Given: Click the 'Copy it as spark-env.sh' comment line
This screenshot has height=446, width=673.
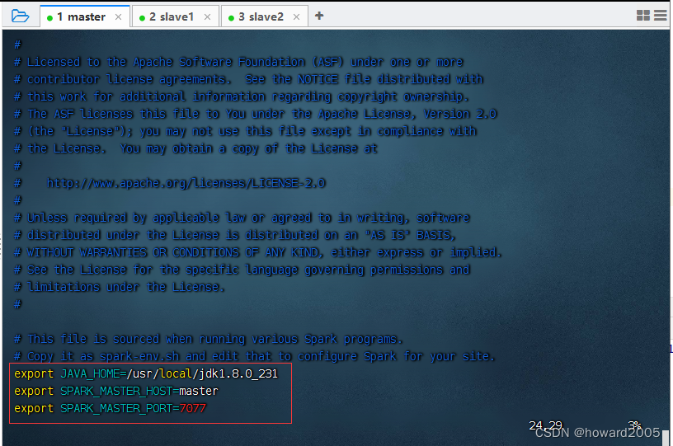Looking at the screenshot, I should (255, 356).
